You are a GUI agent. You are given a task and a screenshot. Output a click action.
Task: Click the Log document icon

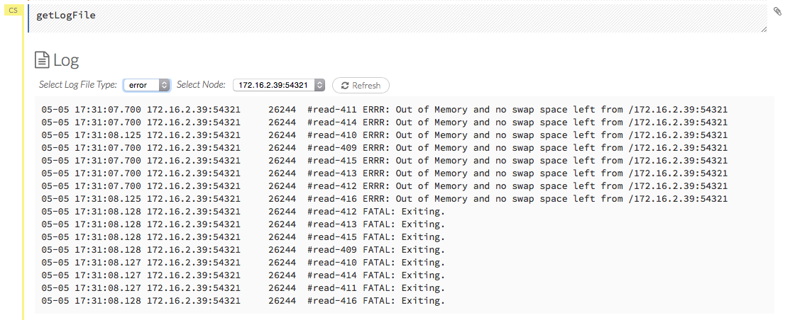coord(42,60)
